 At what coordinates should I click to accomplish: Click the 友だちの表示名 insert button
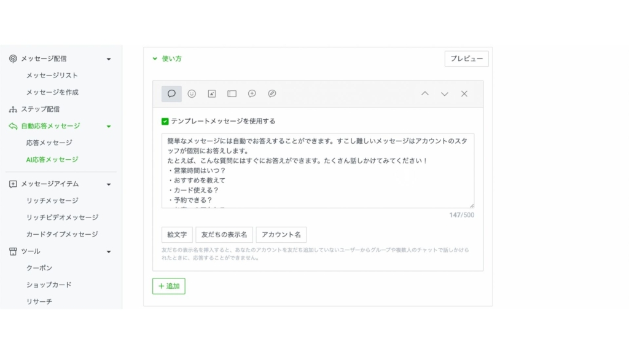(x=224, y=235)
